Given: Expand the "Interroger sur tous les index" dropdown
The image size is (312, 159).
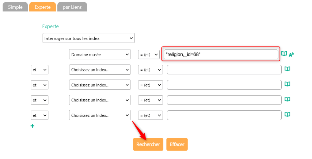Looking at the screenshot, I should point(88,38).
